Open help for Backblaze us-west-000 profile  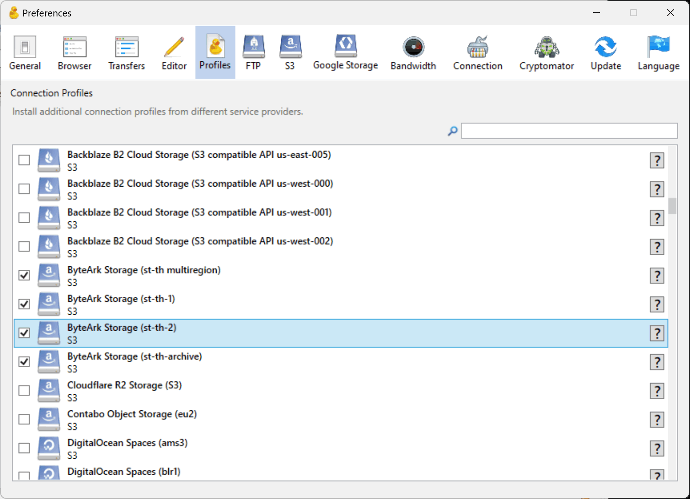click(657, 189)
